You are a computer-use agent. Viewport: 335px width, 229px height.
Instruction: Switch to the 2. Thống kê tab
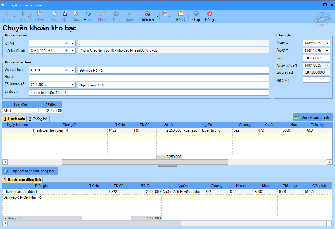pyautogui.click(x=38, y=119)
